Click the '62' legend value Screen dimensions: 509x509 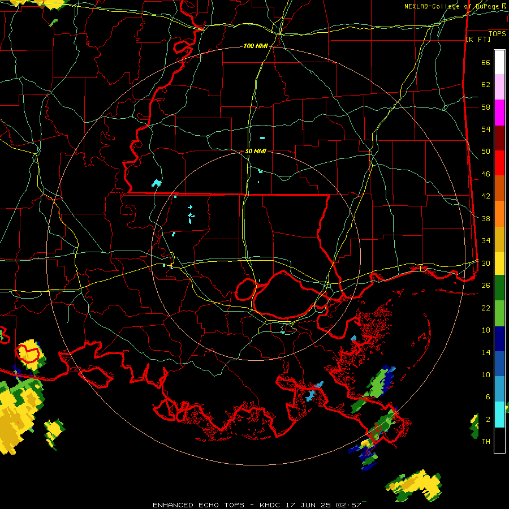click(486, 85)
